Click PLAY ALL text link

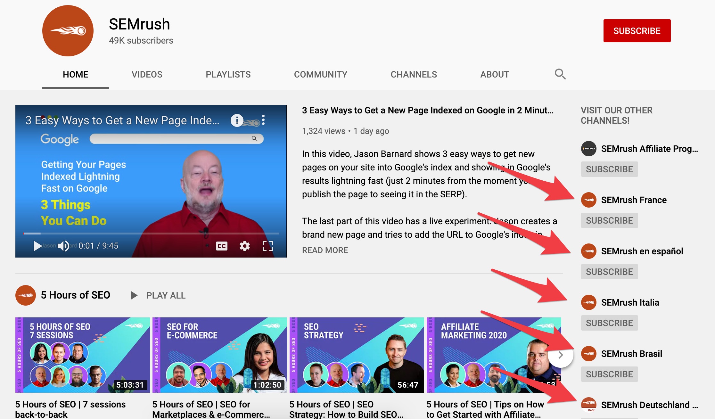(166, 295)
